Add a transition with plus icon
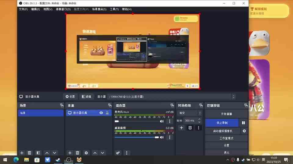 181,128
